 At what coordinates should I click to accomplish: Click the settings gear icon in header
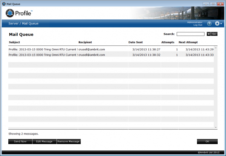[x=217, y=24]
